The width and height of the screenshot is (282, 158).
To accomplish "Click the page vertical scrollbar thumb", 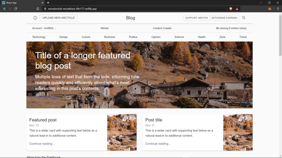I will point(280,36).
